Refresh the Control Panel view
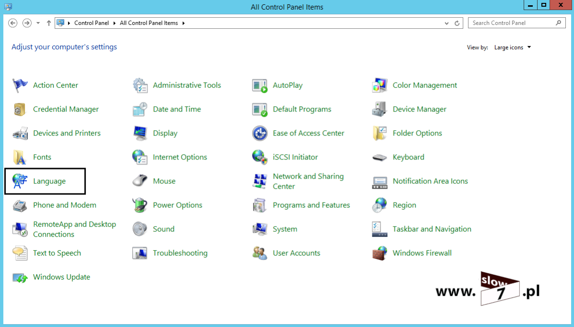Image resolution: width=574 pixels, height=327 pixels. [457, 23]
